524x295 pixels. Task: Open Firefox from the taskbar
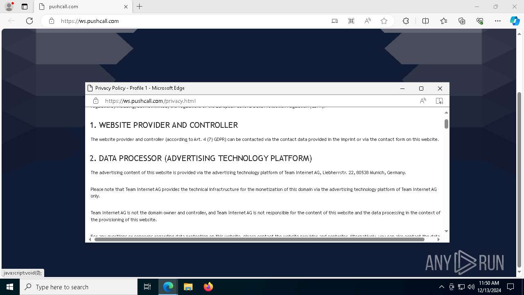pyautogui.click(x=208, y=287)
